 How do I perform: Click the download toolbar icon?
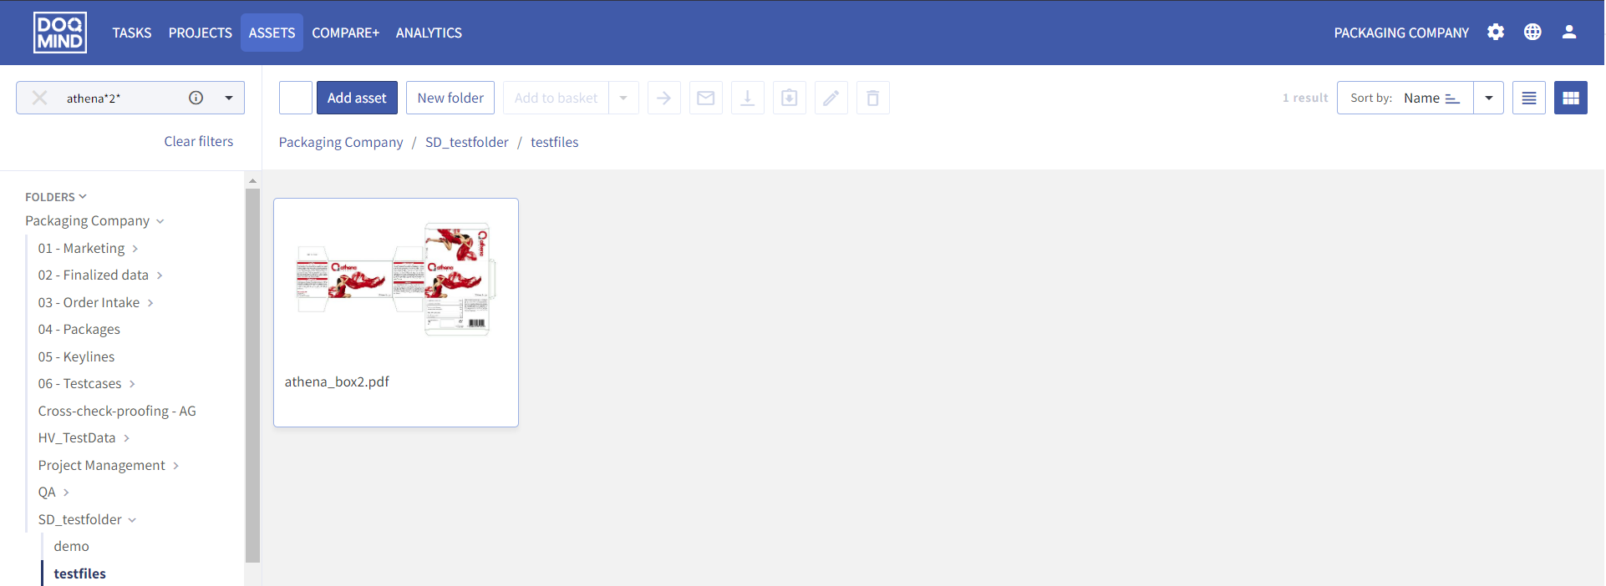pyautogui.click(x=747, y=98)
